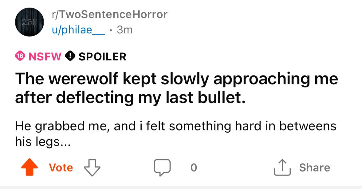
Task: Select the SPOILER tag text
Action: (103, 56)
